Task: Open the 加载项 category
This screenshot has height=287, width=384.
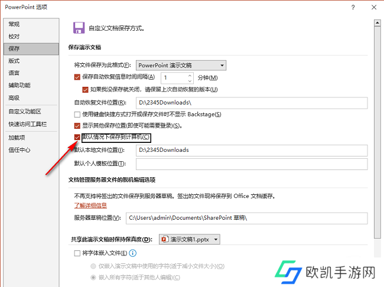Action: [31, 138]
